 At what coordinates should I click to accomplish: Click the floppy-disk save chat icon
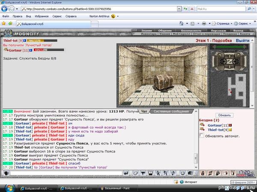coord(151,173)
